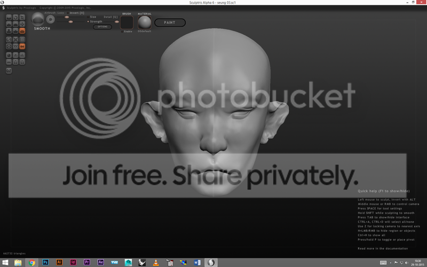
Task: Click the taskbar clock and date
Action: (418, 263)
